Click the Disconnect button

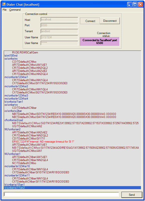110,21
